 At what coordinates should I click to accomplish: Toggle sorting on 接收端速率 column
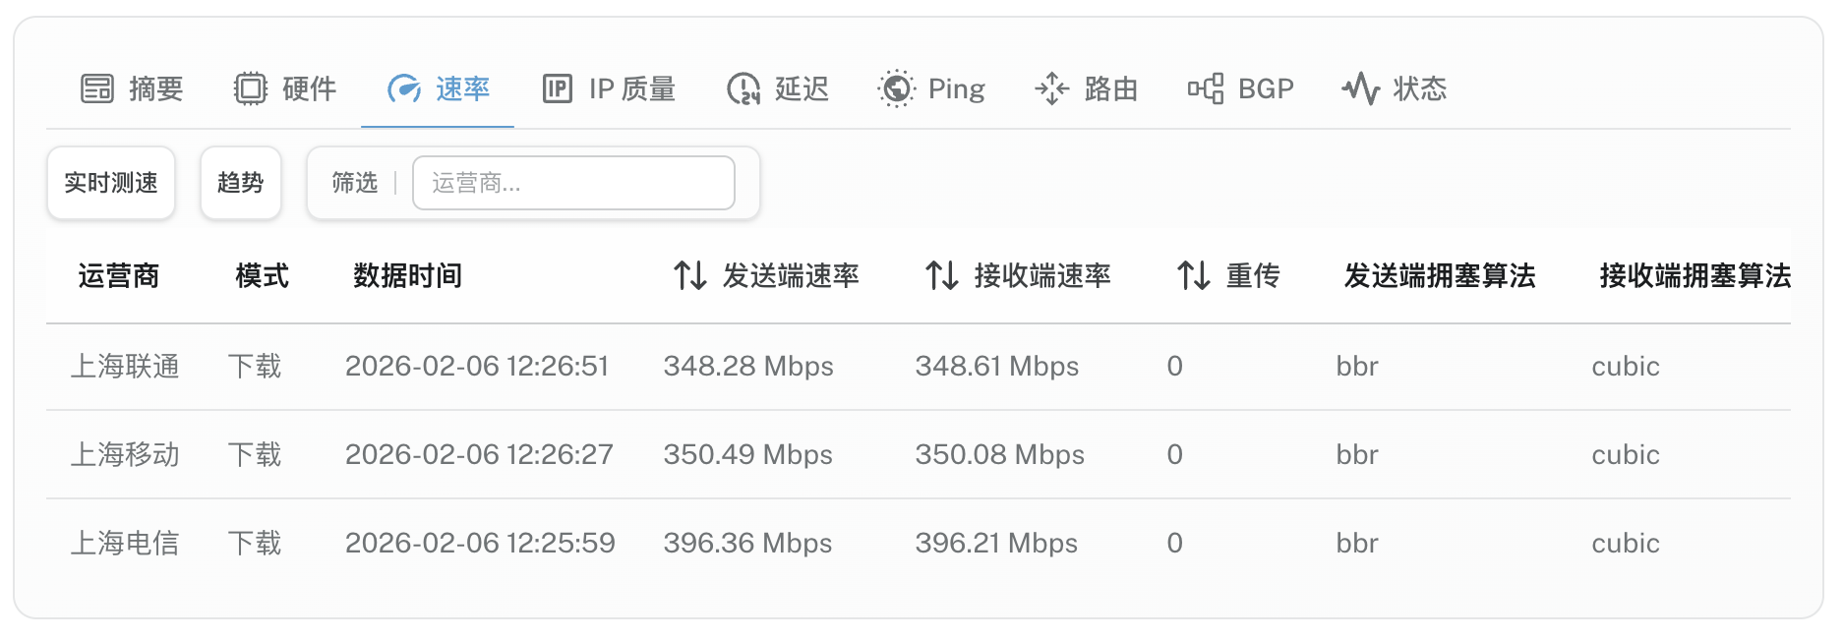[x=941, y=276]
